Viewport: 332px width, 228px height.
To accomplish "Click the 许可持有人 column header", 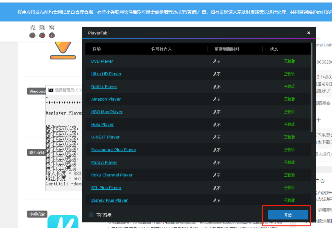I will (161, 49).
